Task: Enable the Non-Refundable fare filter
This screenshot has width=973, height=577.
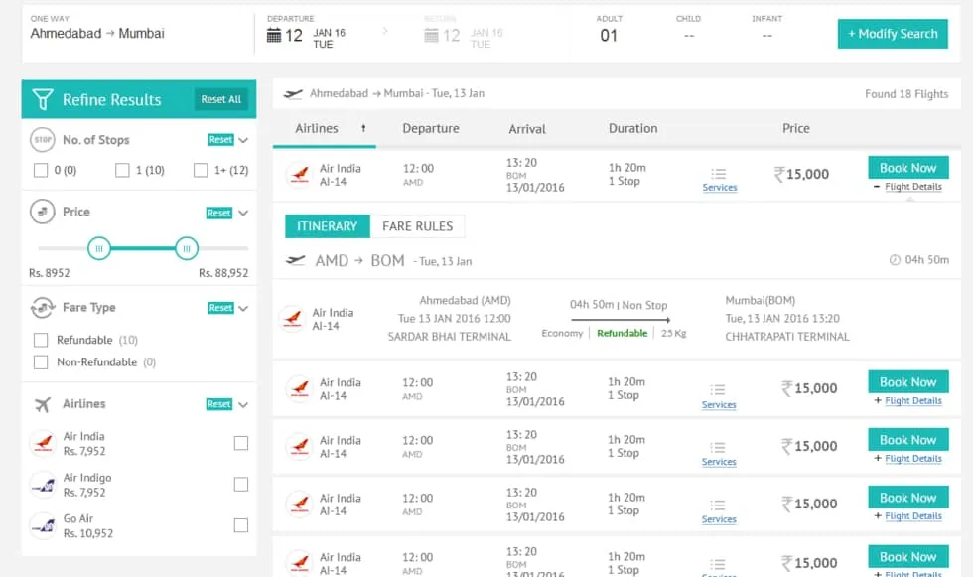Action: (x=41, y=362)
